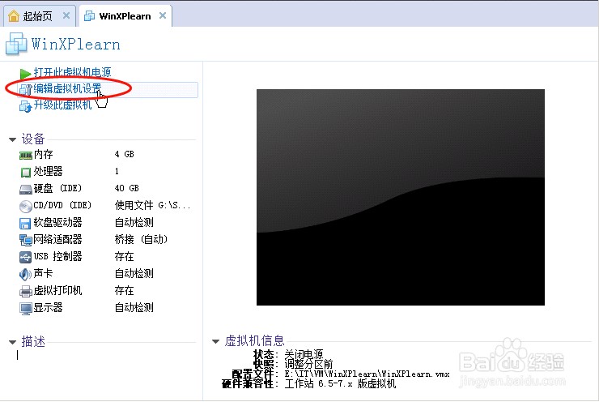599x402 pixels.
Task: Click the 40 GB disk value
Action: tap(126, 188)
